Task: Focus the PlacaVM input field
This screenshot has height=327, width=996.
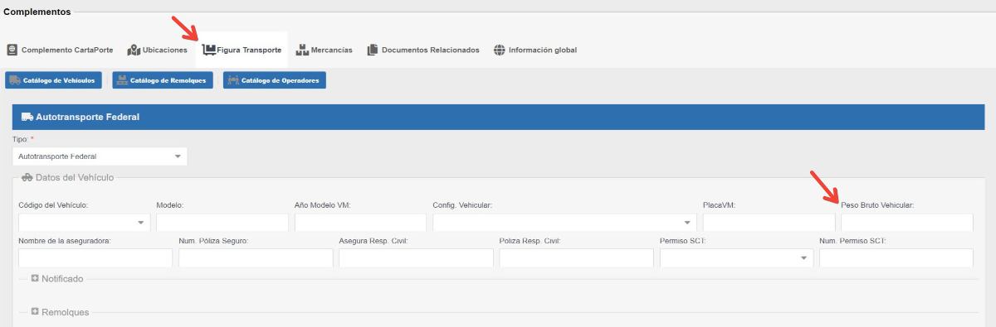Action: tap(769, 222)
